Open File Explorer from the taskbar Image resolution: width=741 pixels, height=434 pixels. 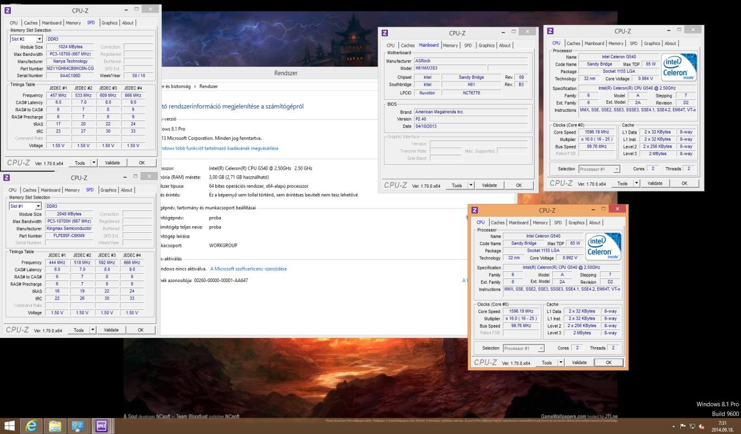(x=54, y=425)
